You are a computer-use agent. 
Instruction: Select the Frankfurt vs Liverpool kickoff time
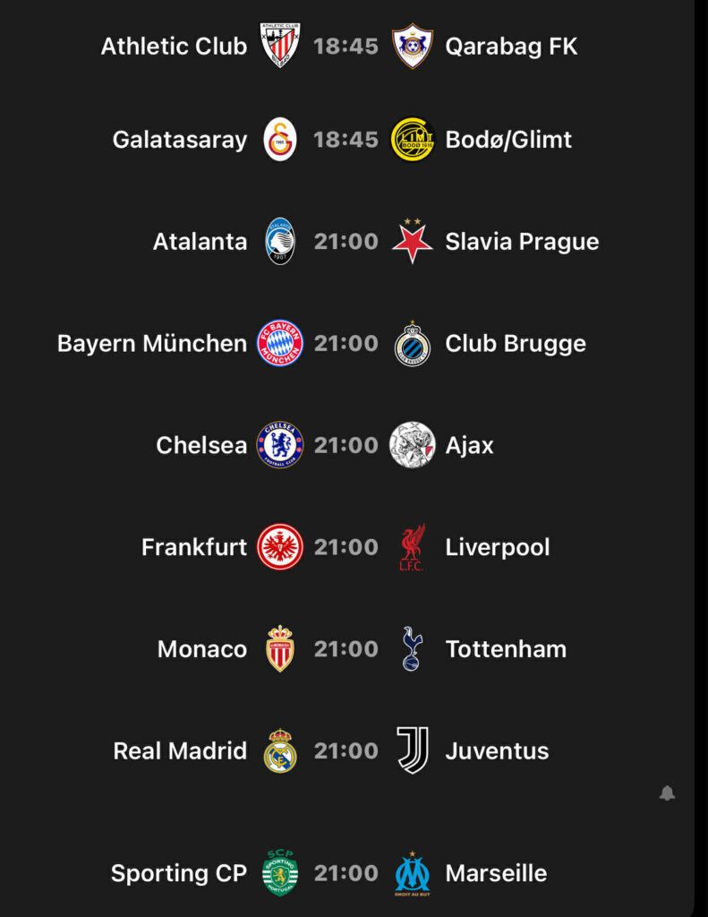[x=346, y=547]
